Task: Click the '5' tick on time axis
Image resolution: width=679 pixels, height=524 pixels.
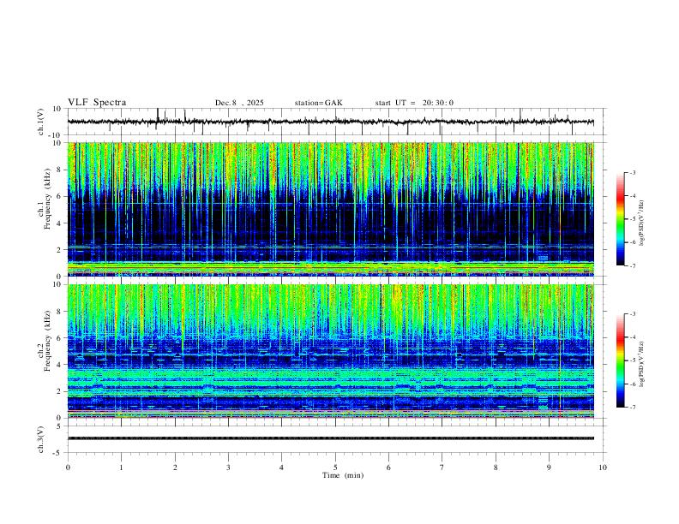Action: click(x=335, y=467)
